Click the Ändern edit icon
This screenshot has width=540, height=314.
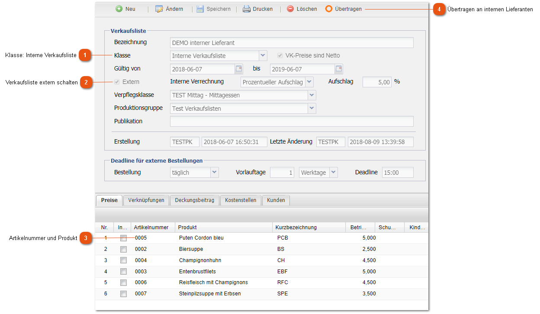(x=159, y=9)
